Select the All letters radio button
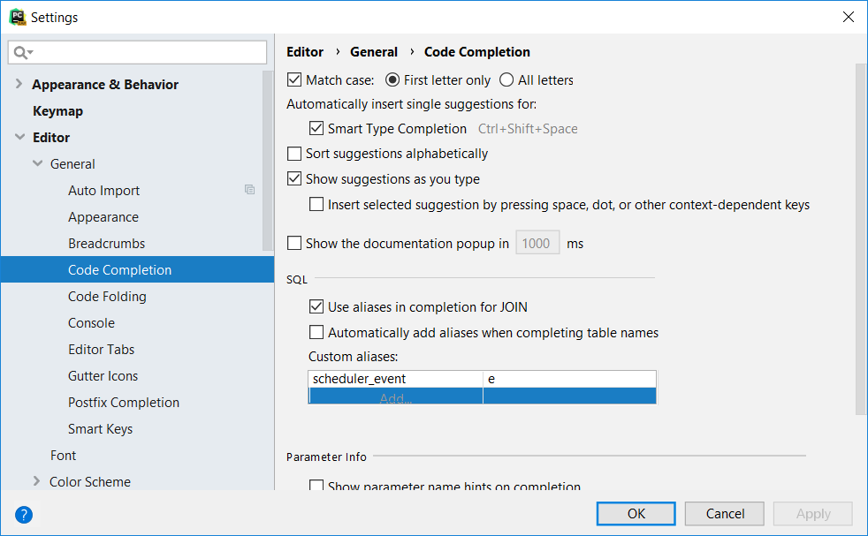 (506, 80)
